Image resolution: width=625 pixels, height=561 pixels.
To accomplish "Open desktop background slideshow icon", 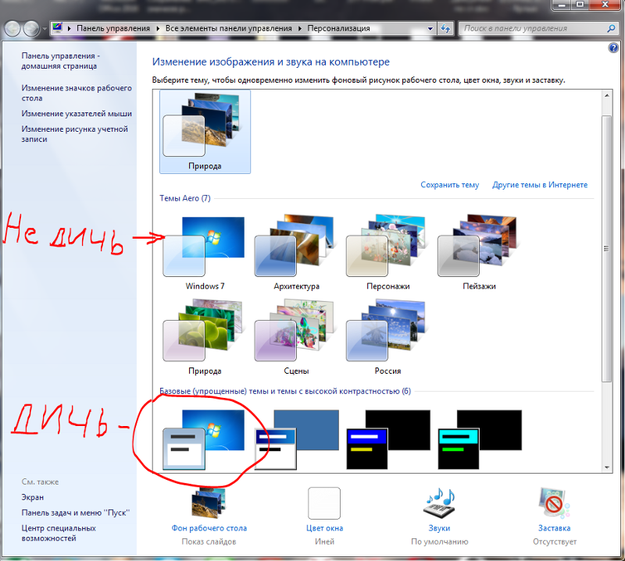I will pyautogui.click(x=209, y=503).
